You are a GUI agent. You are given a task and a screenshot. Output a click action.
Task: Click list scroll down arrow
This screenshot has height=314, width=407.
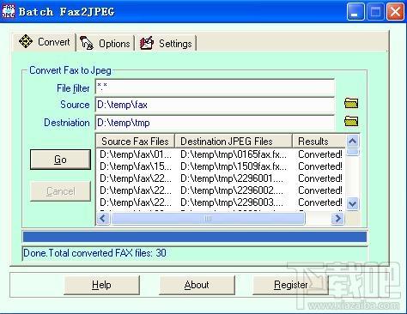coord(352,204)
